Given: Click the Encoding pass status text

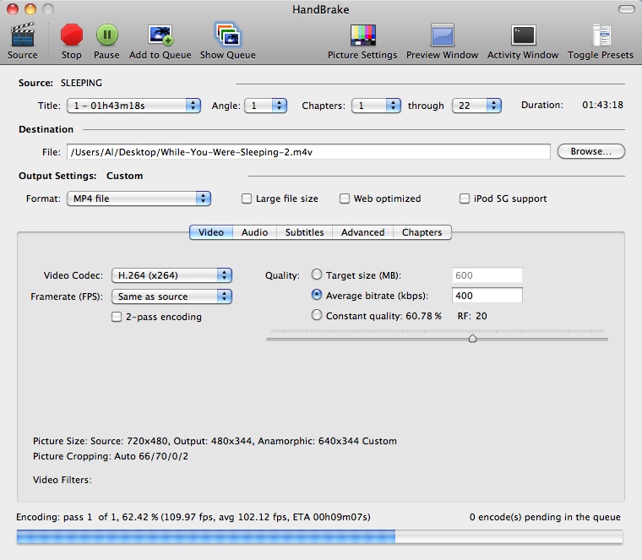Looking at the screenshot, I should (193, 517).
